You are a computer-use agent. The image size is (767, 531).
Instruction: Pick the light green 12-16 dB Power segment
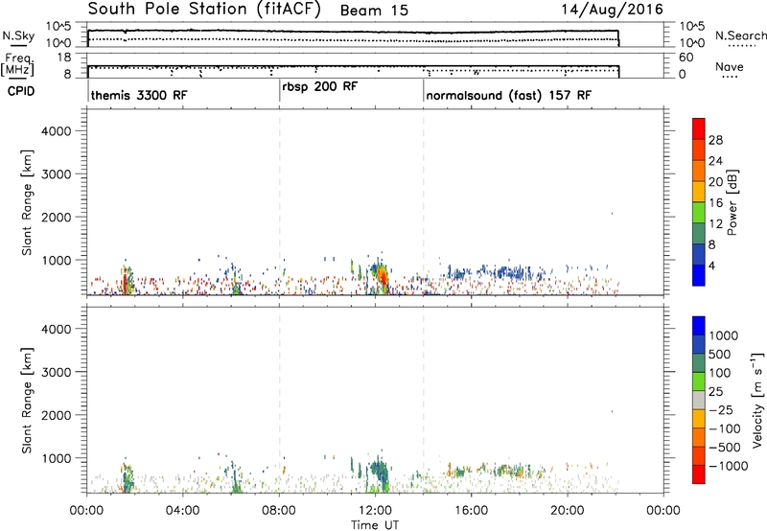(699, 212)
